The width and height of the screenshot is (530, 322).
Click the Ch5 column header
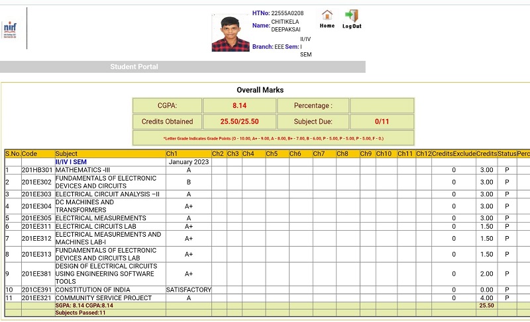pyautogui.click(x=277, y=154)
